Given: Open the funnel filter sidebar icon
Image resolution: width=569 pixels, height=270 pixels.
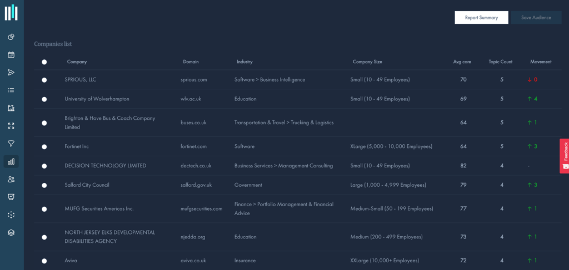Looking at the screenshot, I should 11,144.
